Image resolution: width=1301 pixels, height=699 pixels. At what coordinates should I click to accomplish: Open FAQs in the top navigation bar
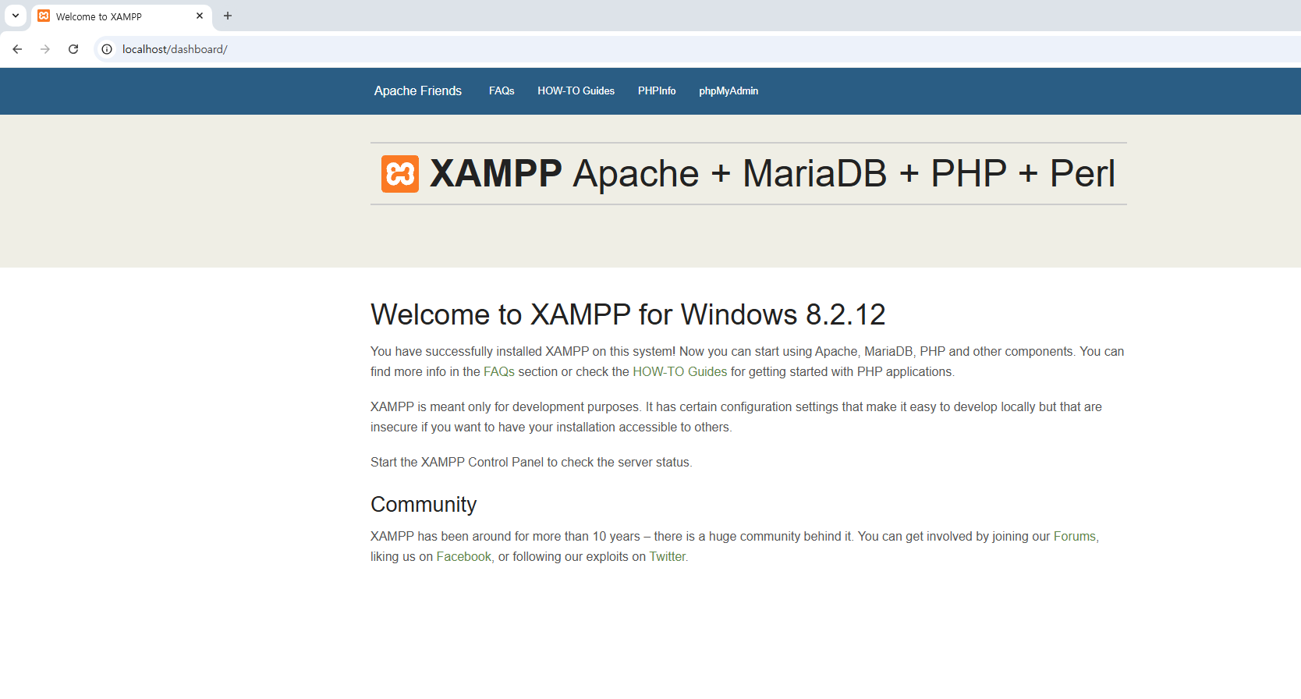click(502, 91)
